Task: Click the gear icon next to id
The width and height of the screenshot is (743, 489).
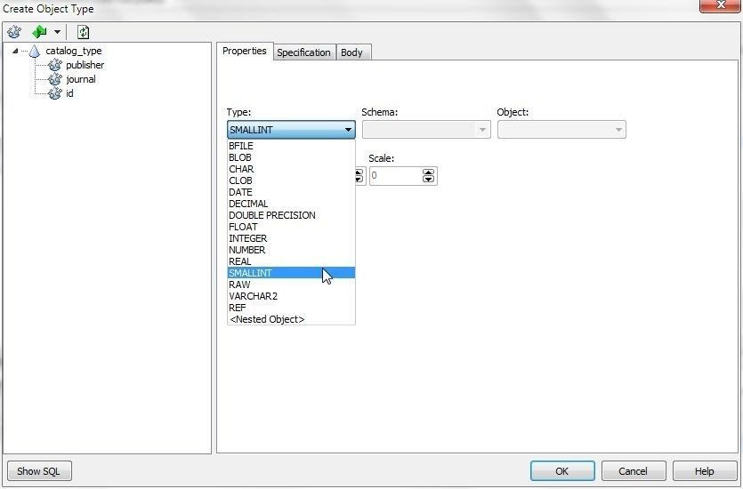Action: pos(55,93)
